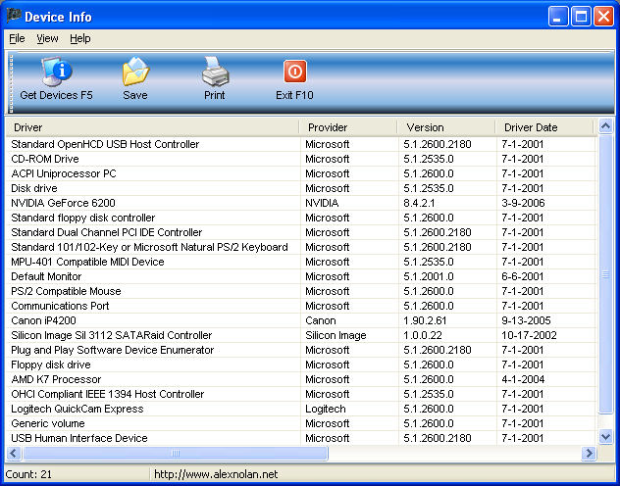Maximize the Device Info window
Viewport: 620px width, 486px height.
tap(581, 17)
